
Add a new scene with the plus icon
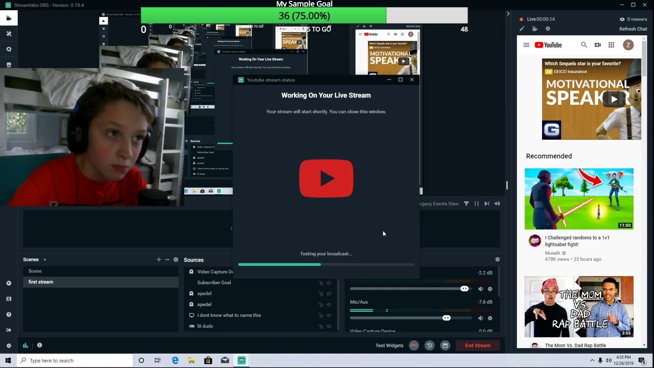(158, 260)
